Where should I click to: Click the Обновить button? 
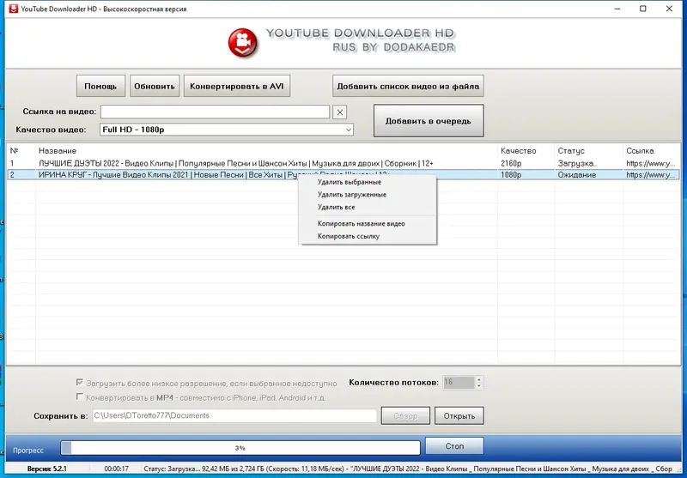coord(155,86)
